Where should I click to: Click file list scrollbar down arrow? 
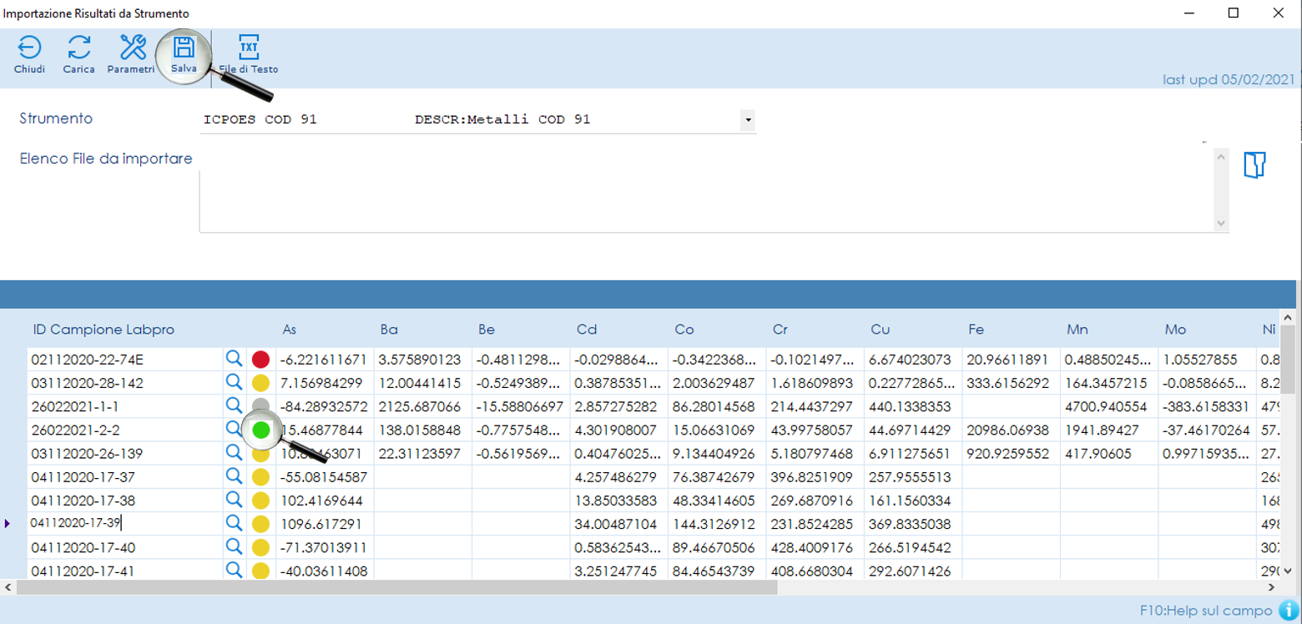pyautogui.click(x=1222, y=224)
